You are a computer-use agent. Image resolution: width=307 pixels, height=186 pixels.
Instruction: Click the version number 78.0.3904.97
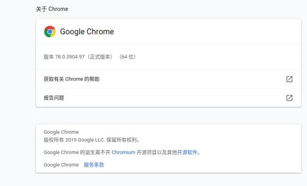(70, 57)
